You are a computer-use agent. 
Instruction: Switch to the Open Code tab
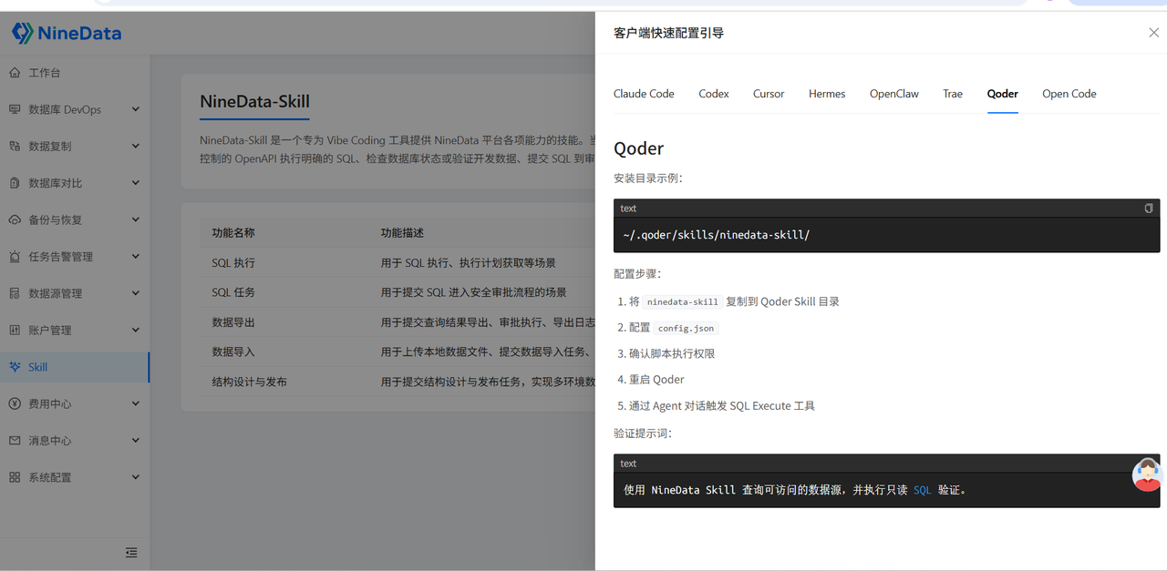point(1069,94)
